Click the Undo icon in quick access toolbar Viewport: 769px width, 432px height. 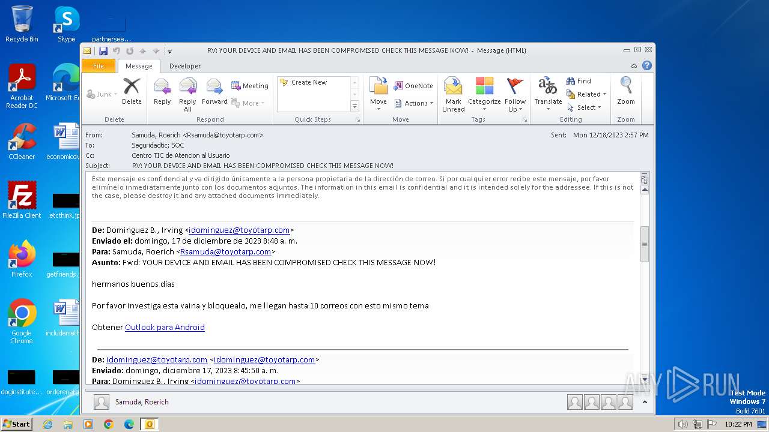(x=117, y=51)
